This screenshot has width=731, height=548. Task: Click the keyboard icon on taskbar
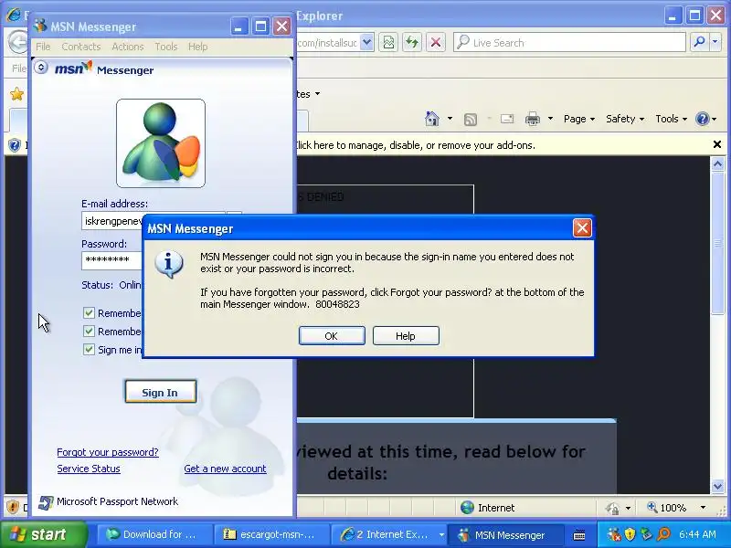click(x=579, y=535)
